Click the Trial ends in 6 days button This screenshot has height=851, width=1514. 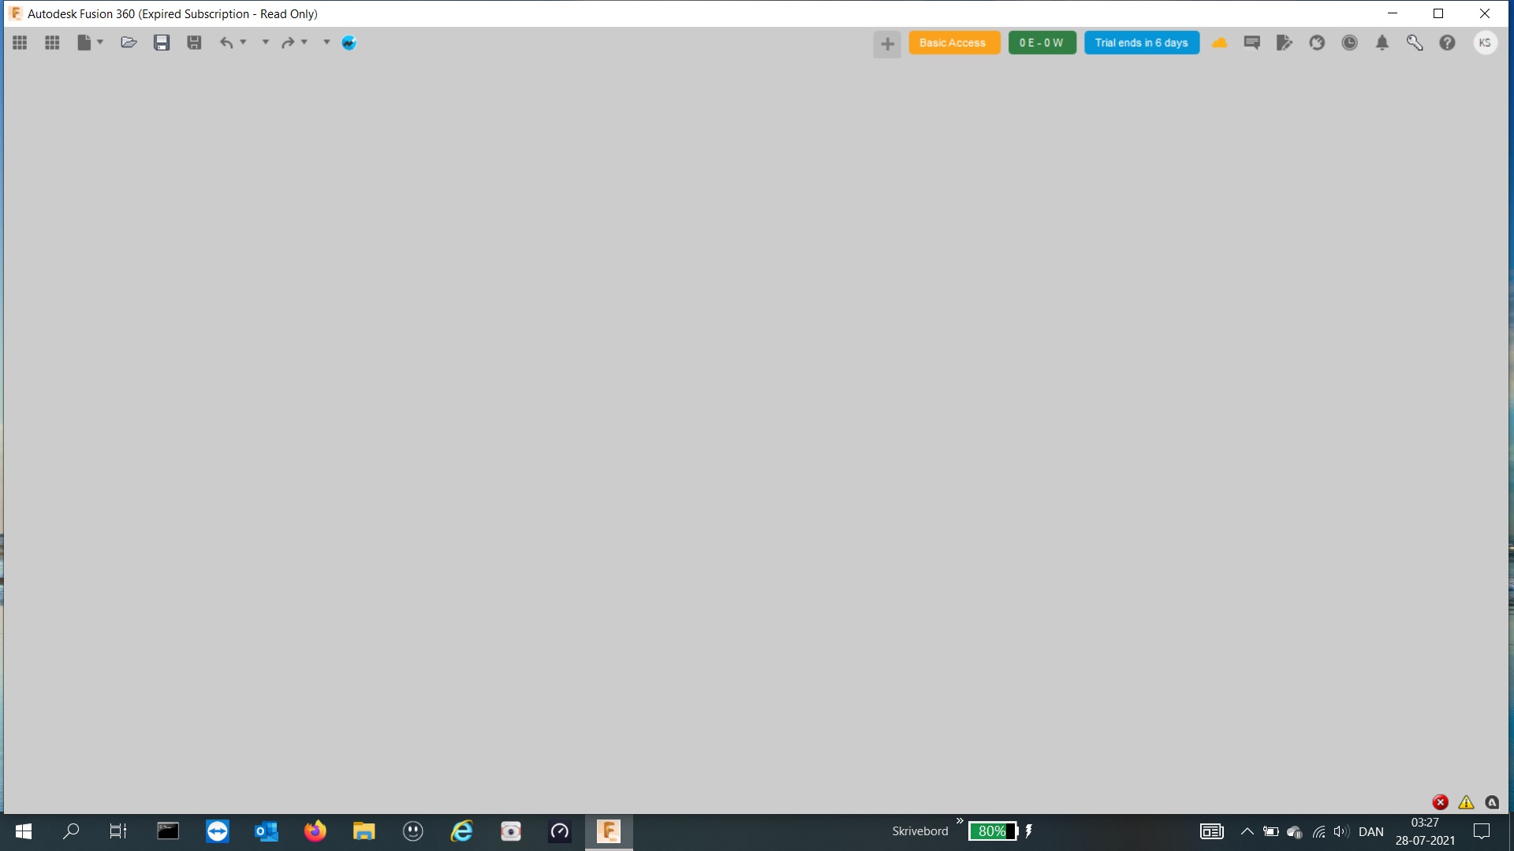coord(1142,43)
